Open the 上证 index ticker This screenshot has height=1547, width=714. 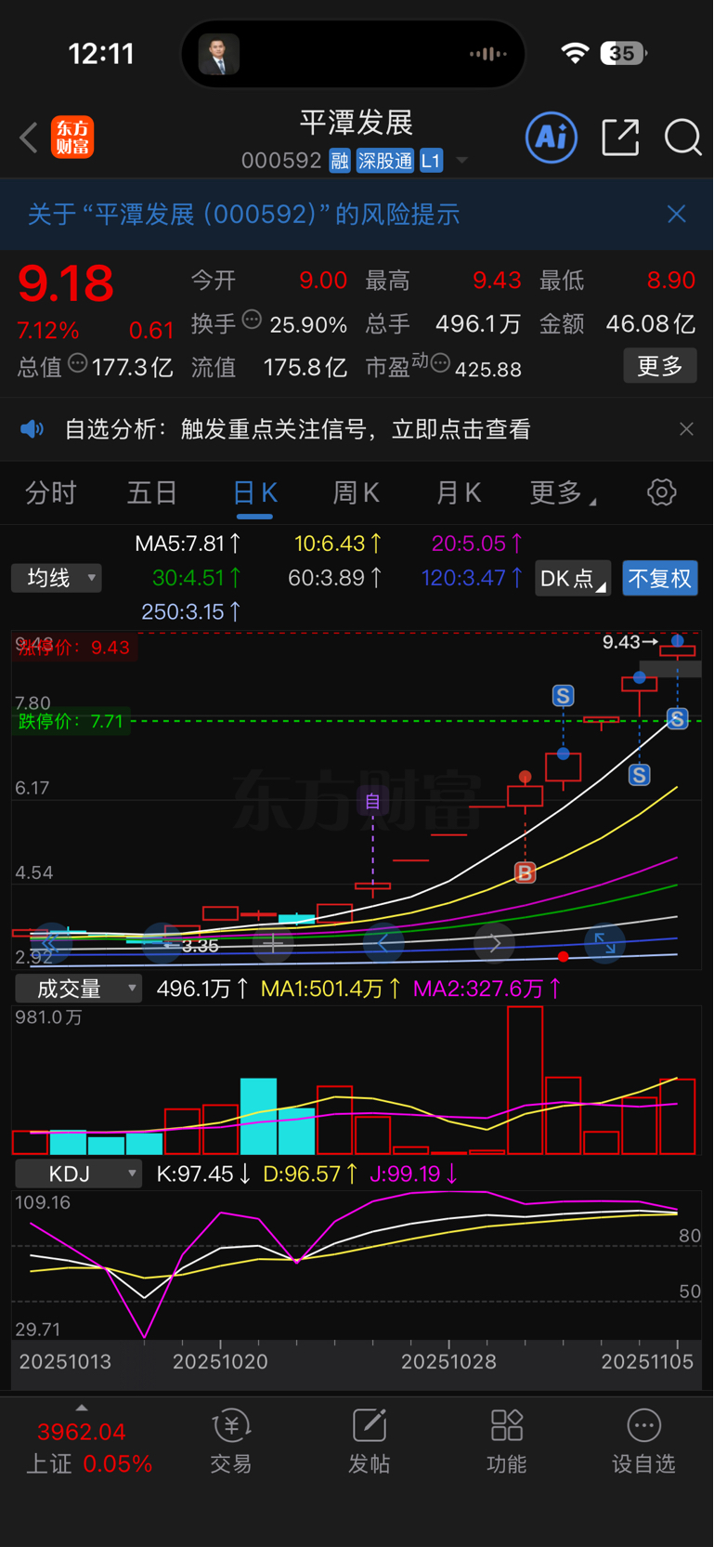click(x=89, y=1448)
